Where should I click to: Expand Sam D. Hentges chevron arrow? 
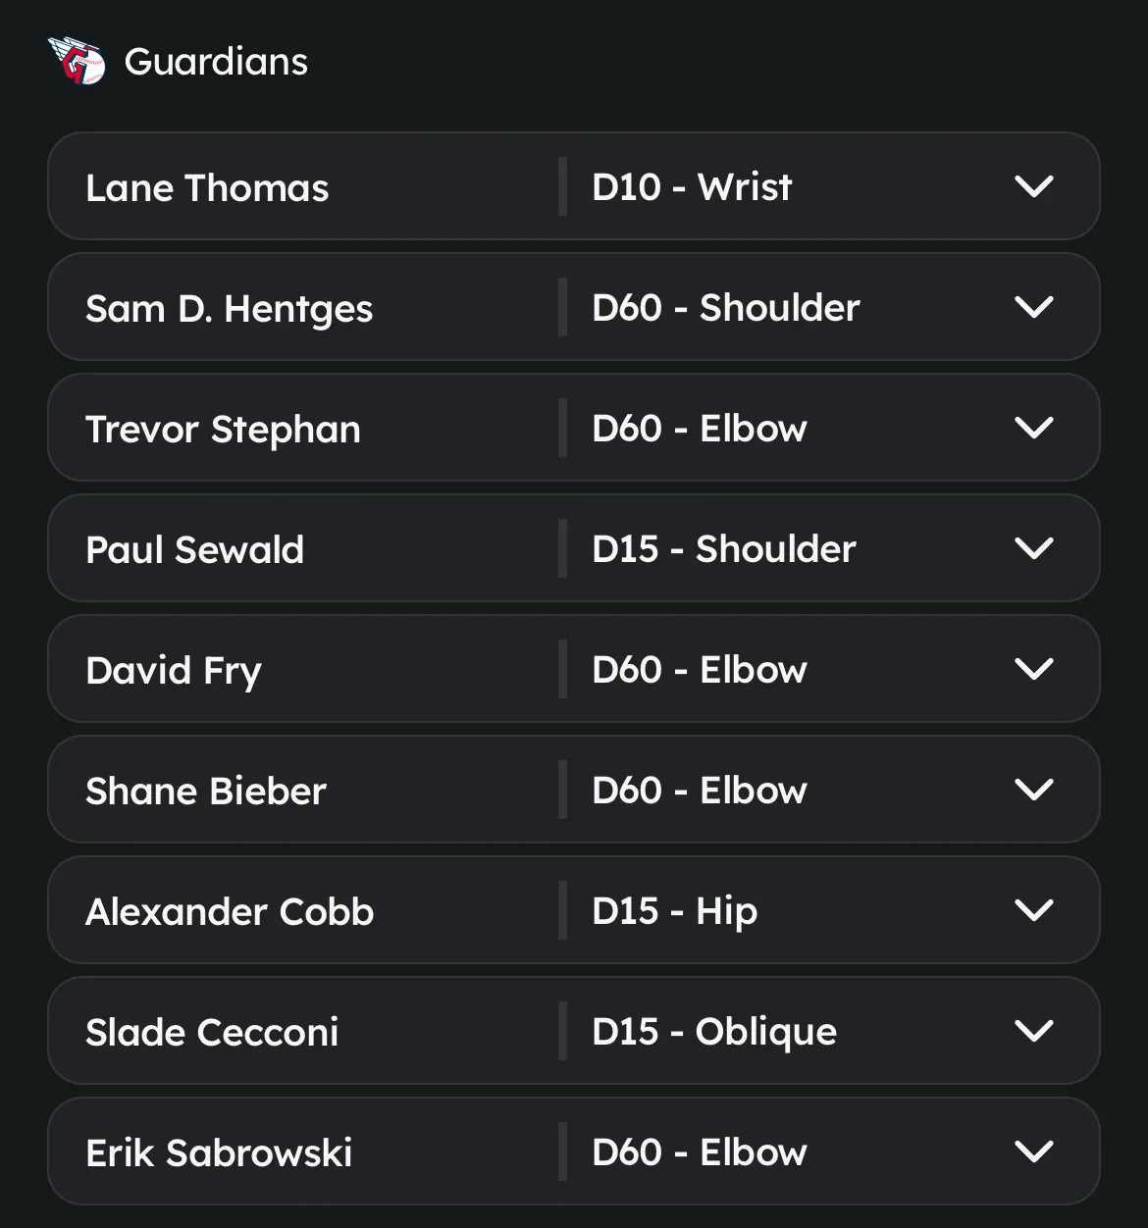pos(1033,307)
